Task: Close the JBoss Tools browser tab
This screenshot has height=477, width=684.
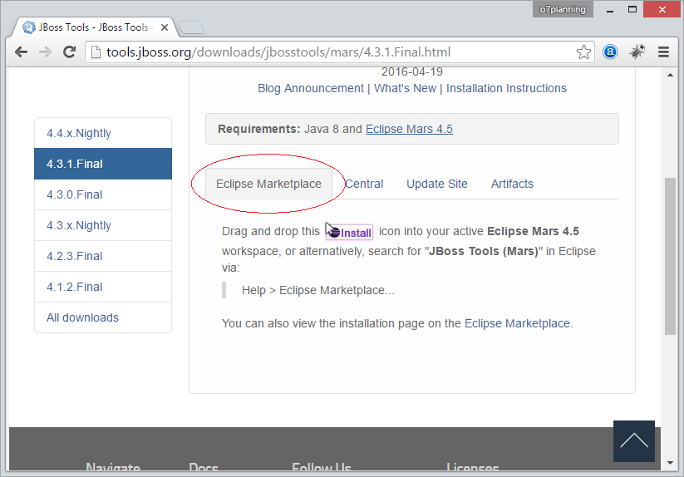Action: (x=165, y=27)
